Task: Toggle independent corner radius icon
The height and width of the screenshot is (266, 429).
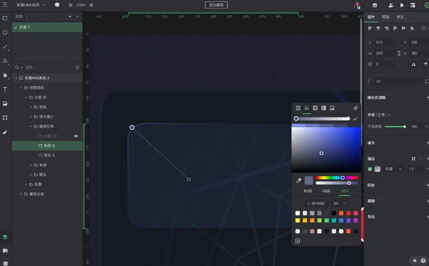Action: (x=427, y=82)
